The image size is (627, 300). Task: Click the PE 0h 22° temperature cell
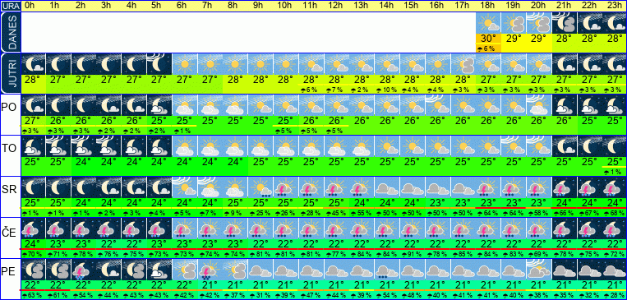tap(32, 284)
